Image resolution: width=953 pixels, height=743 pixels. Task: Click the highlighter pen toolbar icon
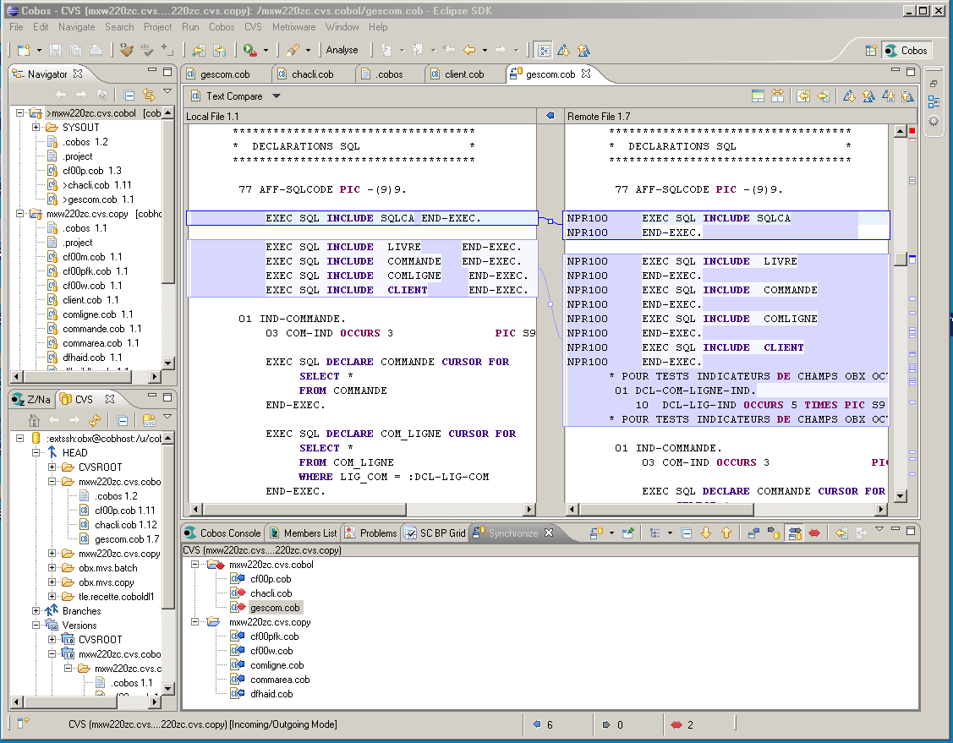(293, 51)
